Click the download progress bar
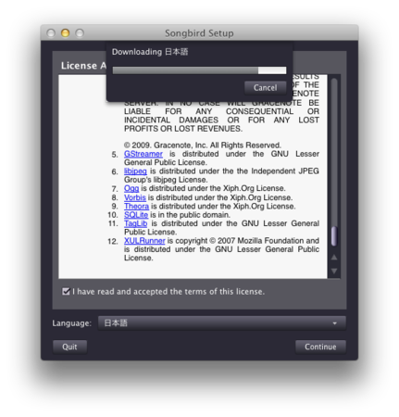The width and height of the screenshot is (399, 417). (x=199, y=70)
